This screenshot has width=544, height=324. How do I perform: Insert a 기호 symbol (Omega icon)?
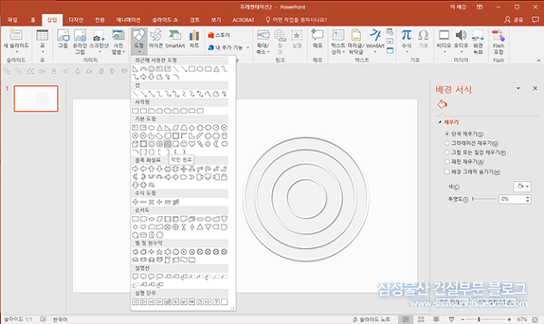[423, 39]
